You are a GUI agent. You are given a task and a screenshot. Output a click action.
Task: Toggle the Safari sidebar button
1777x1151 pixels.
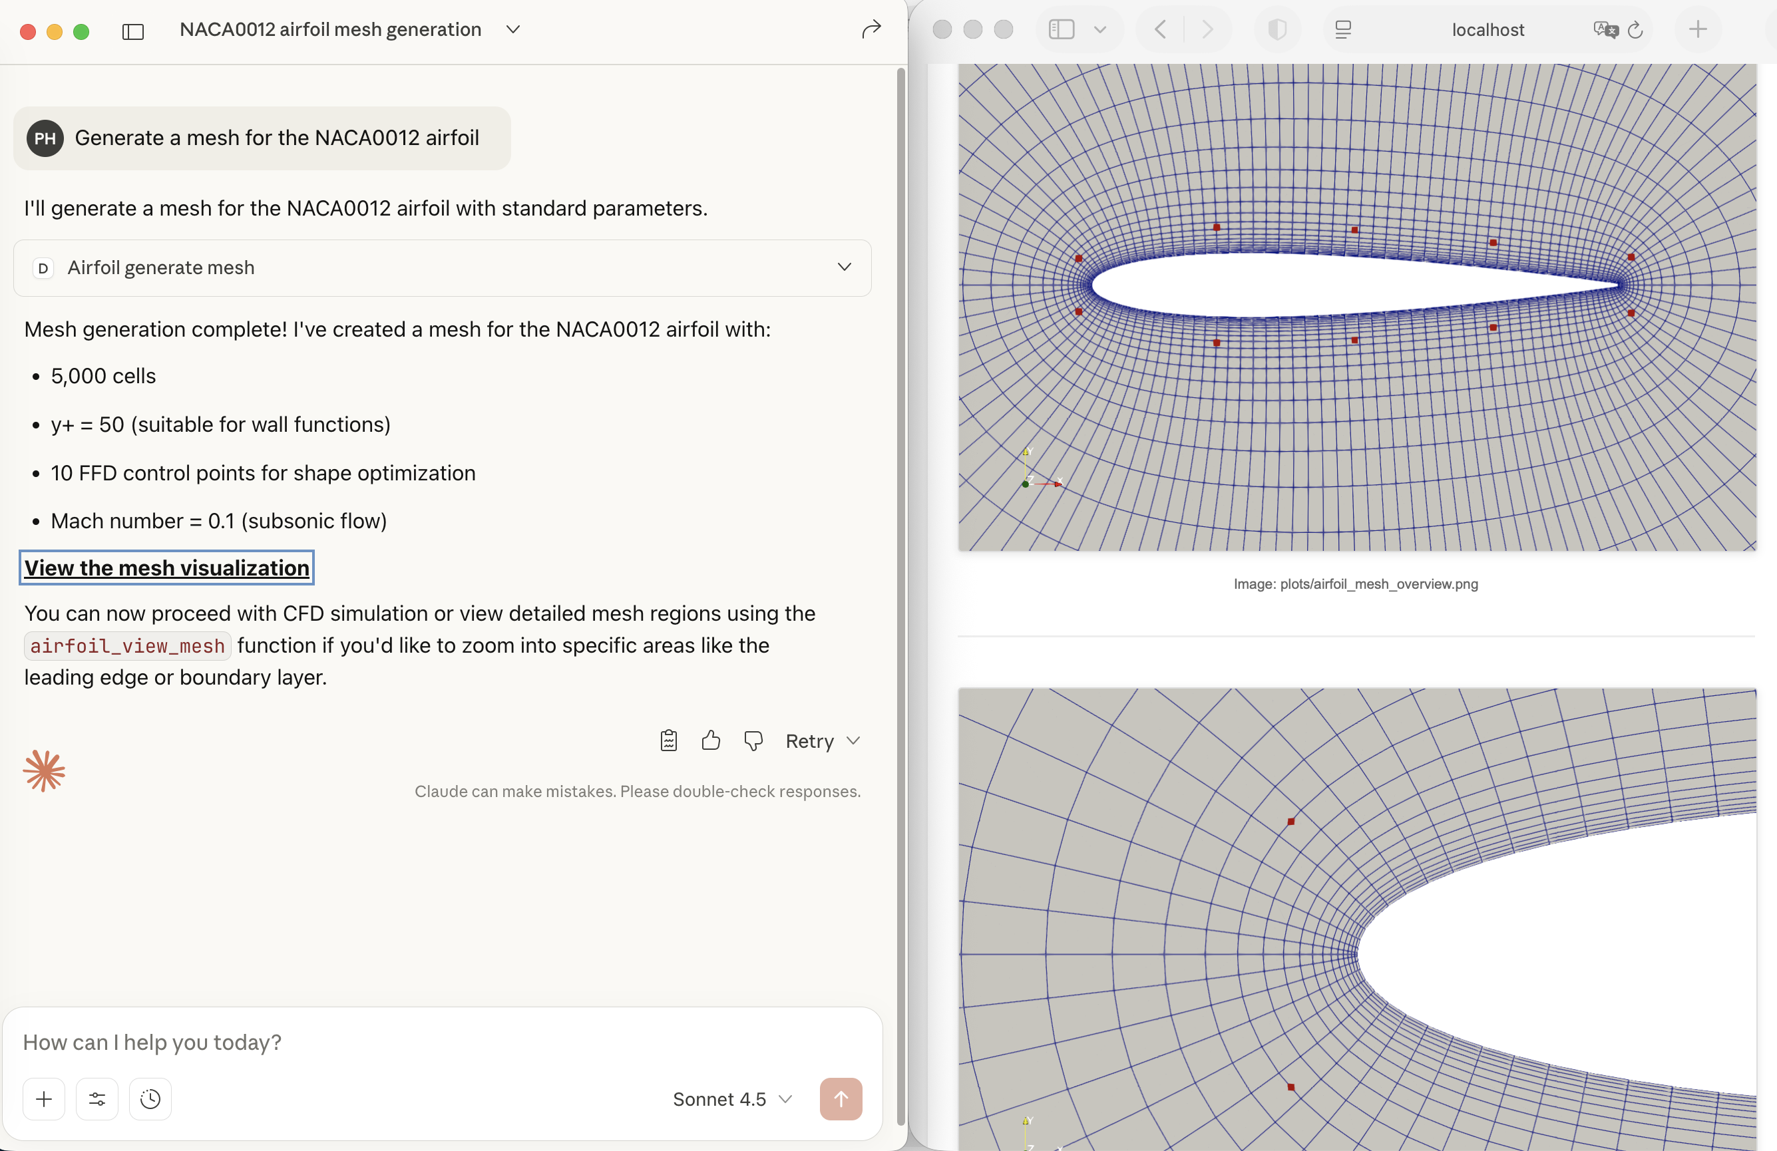(1061, 30)
